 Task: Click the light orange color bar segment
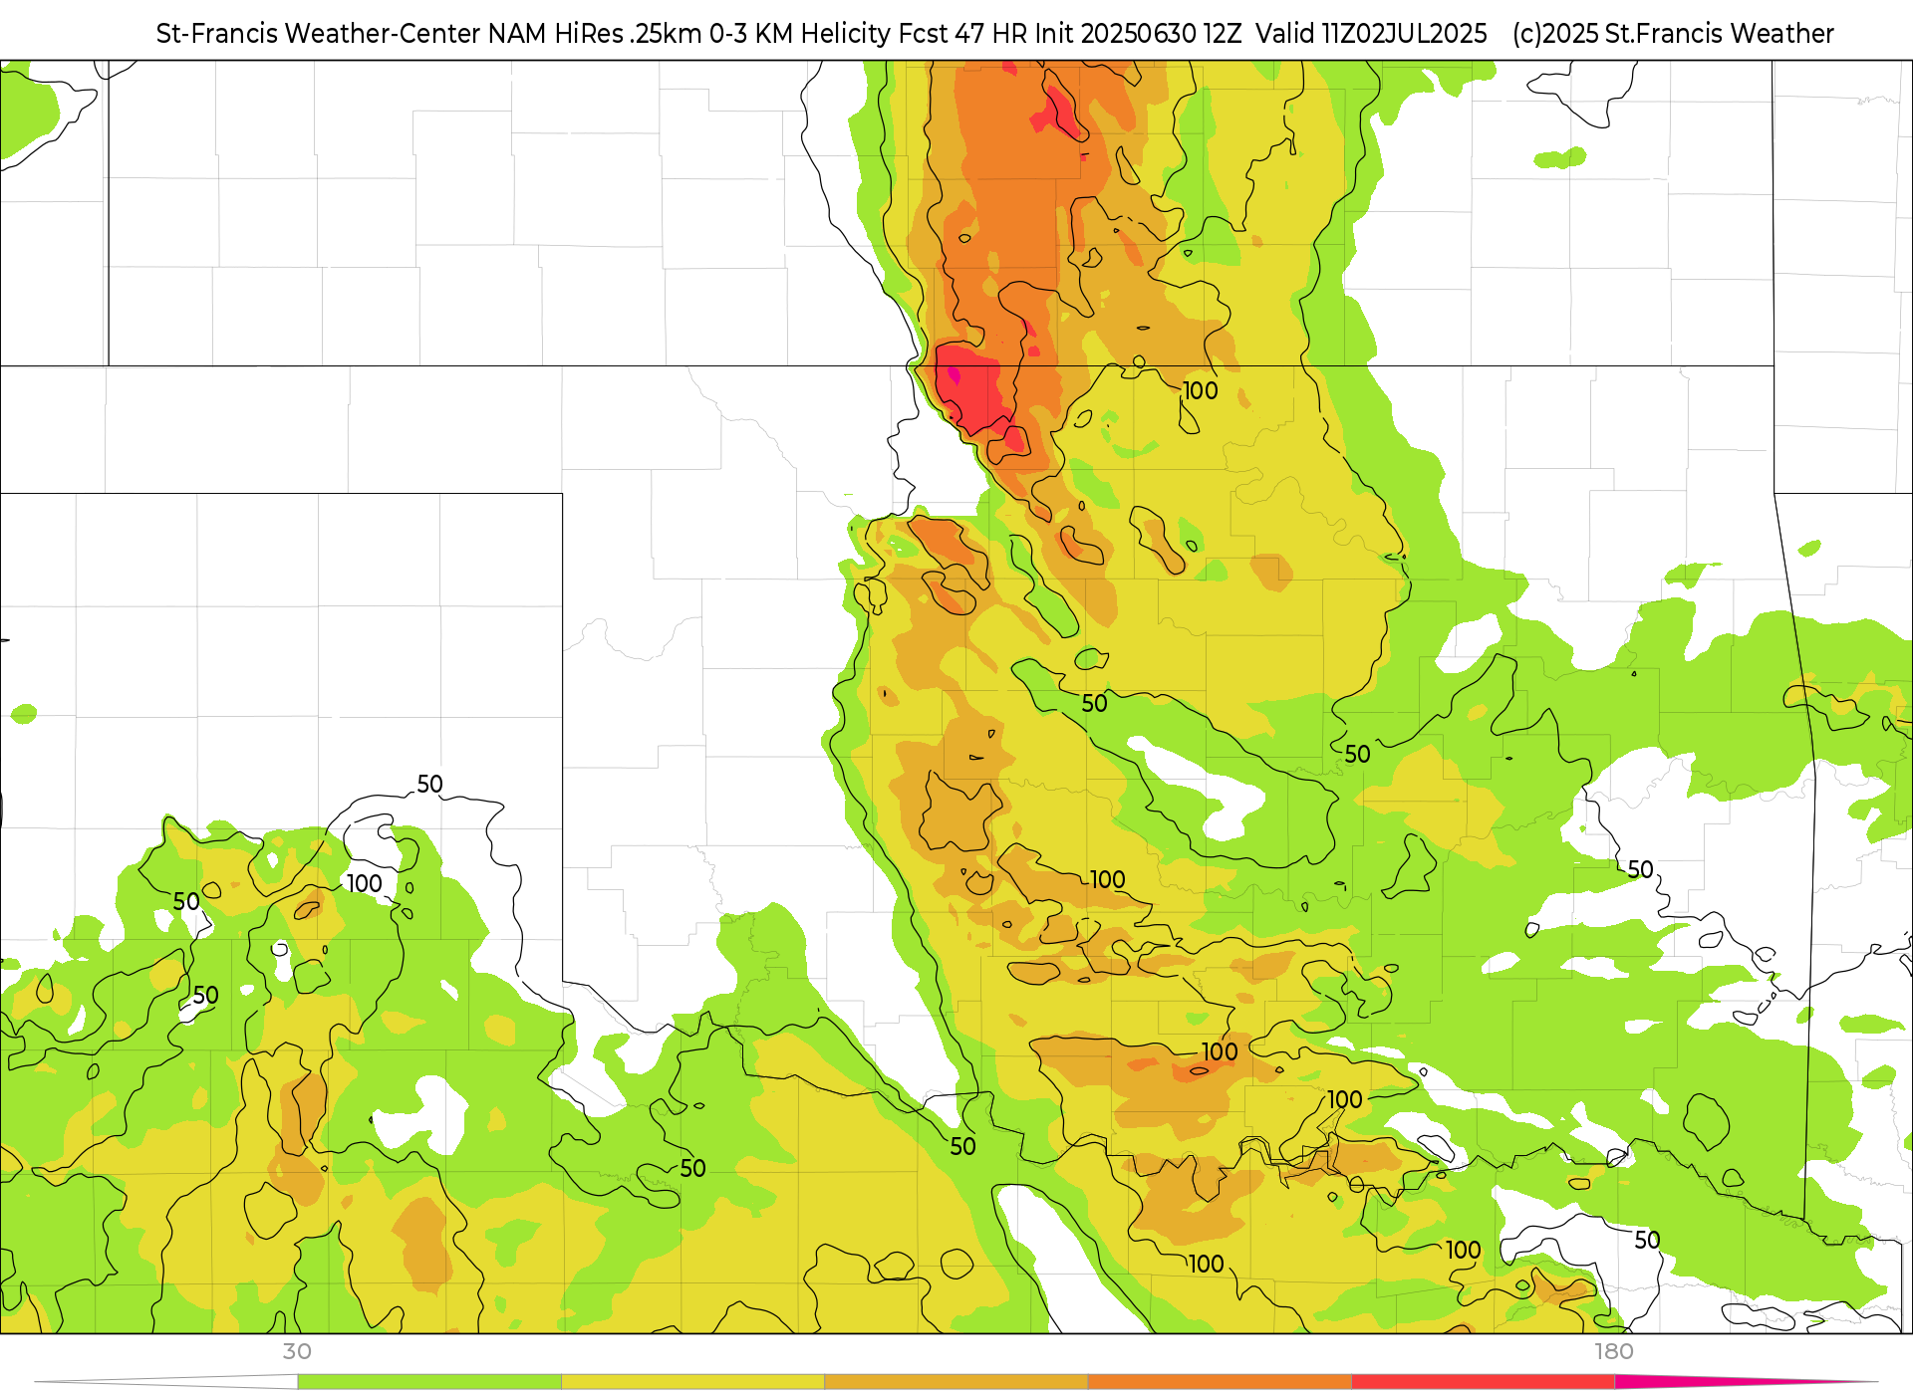(x=956, y=1382)
